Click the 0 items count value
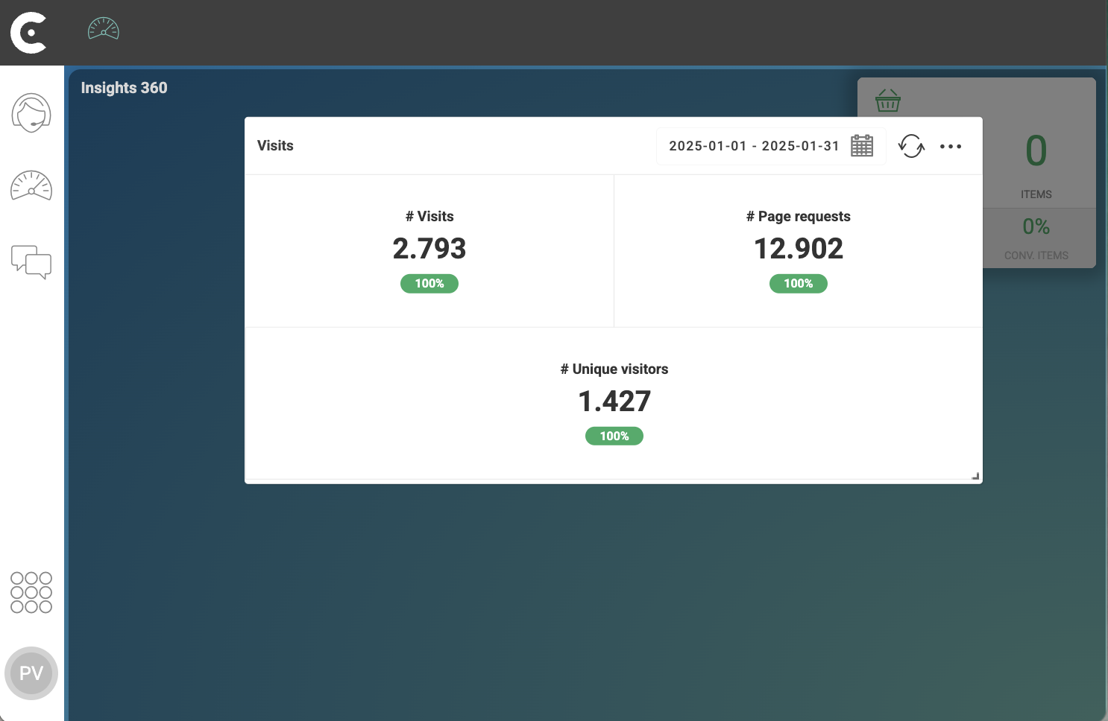 click(x=1036, y=151)
